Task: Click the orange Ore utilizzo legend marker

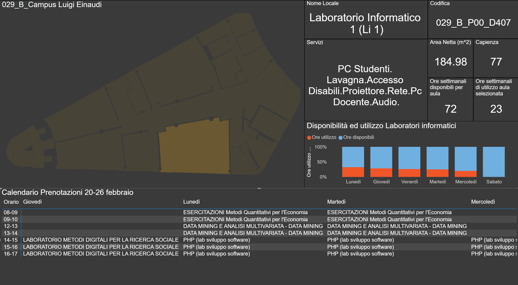Action: click(x=309, y=138)
